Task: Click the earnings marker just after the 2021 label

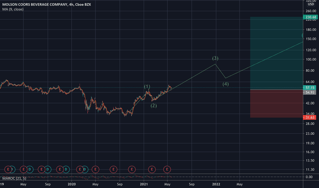Action: 152,169
